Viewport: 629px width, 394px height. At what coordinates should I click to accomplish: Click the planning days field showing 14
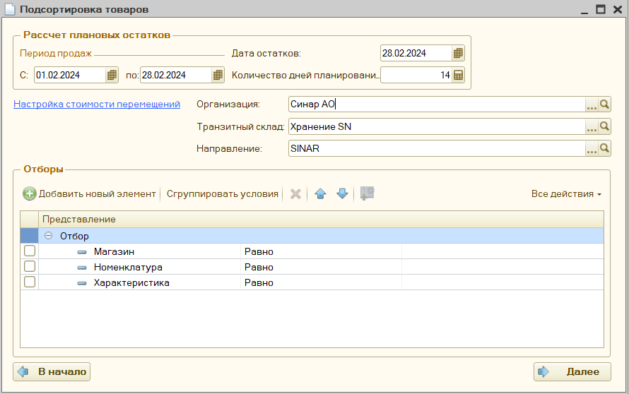pos(416,75)
